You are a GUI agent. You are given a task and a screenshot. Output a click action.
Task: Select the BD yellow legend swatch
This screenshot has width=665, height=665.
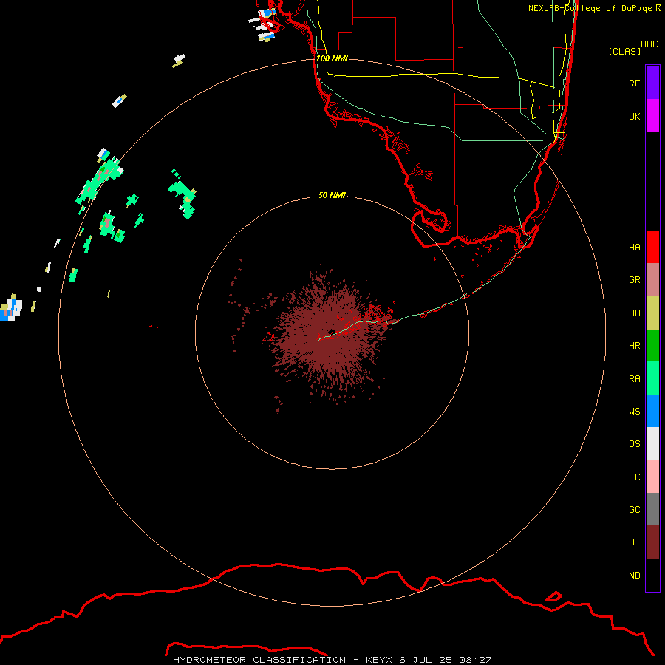pos(652,313)
